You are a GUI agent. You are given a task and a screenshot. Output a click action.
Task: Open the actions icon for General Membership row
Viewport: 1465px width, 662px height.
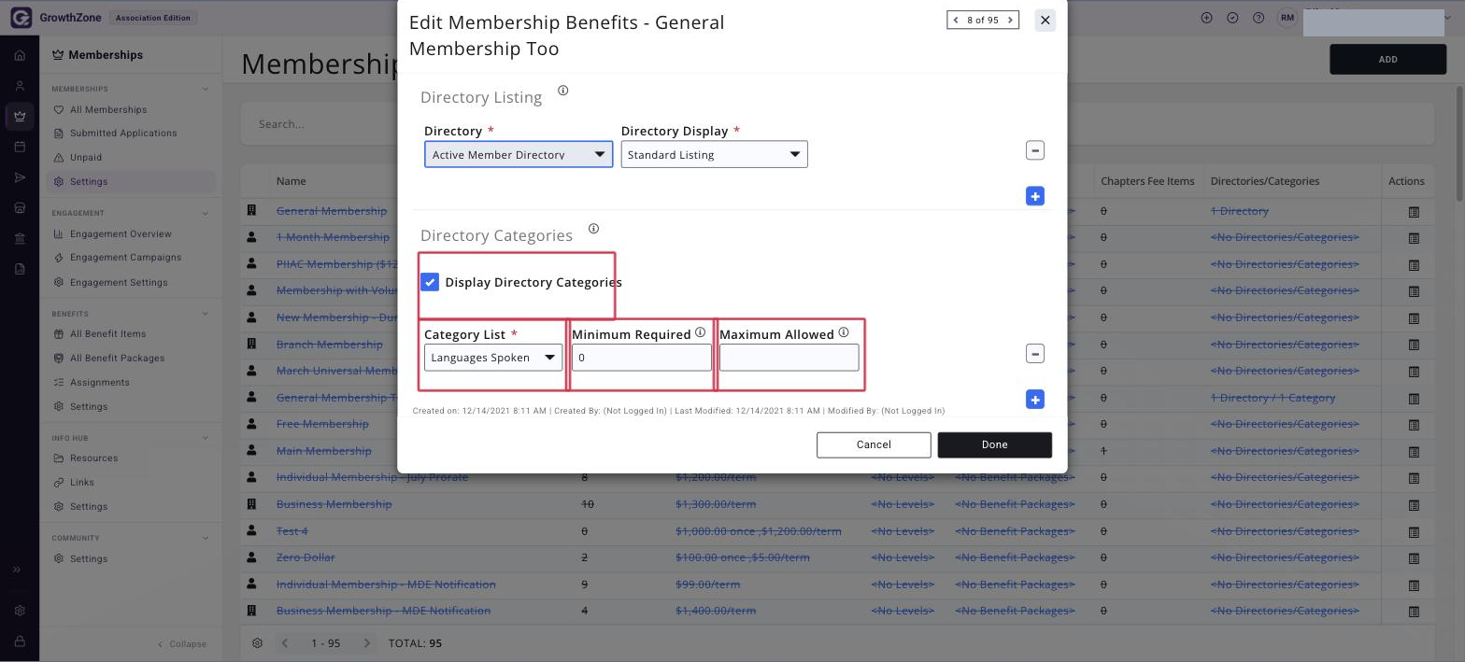click(x=1414, y=212)
